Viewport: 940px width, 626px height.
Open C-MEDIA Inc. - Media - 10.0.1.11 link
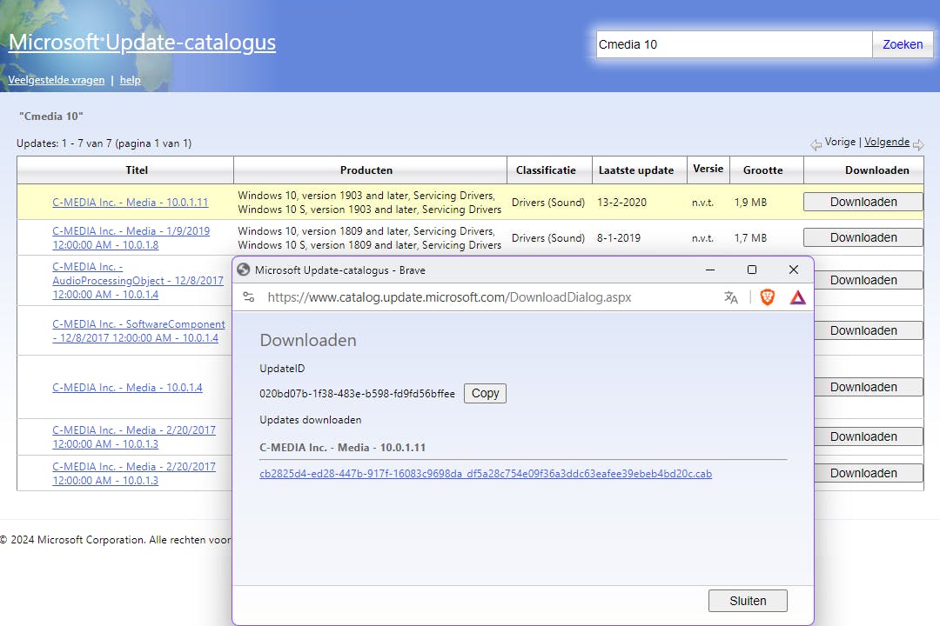coord(130,203)
